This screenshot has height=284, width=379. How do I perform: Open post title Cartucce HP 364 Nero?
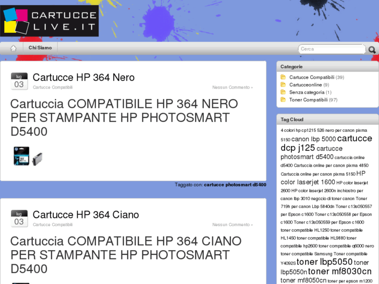coord(83,78)
